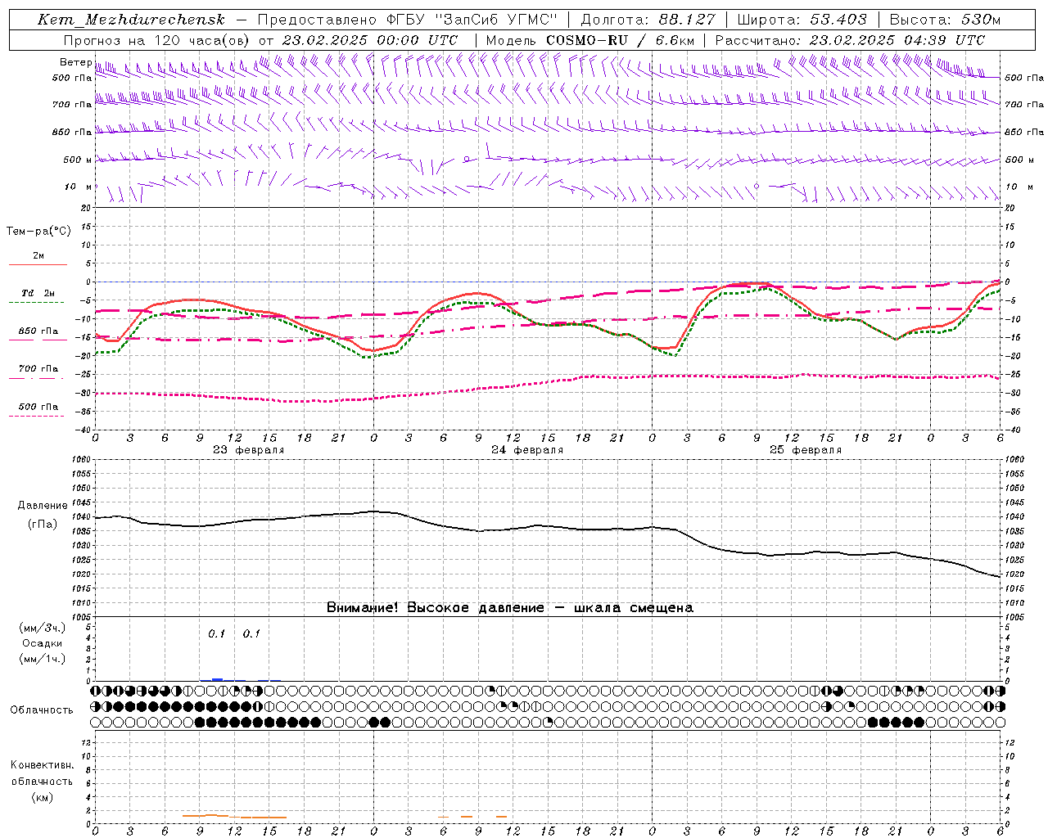Click the (мм/1ч.) precipitation unit label

pos(43,659)
